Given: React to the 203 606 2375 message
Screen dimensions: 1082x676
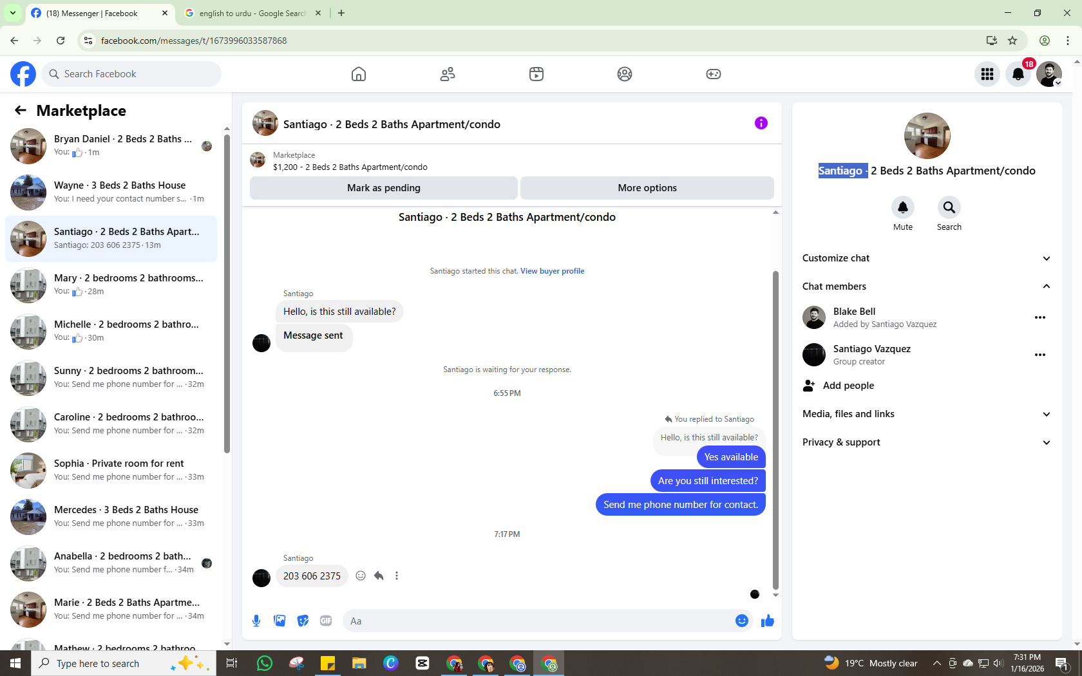Looking at the screenshot, I should pos(361,576).
